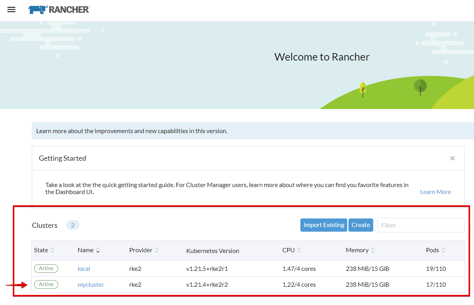Sort clusters by CPU column
This screenshot has height=305, width=474.
tap(291, 250)
